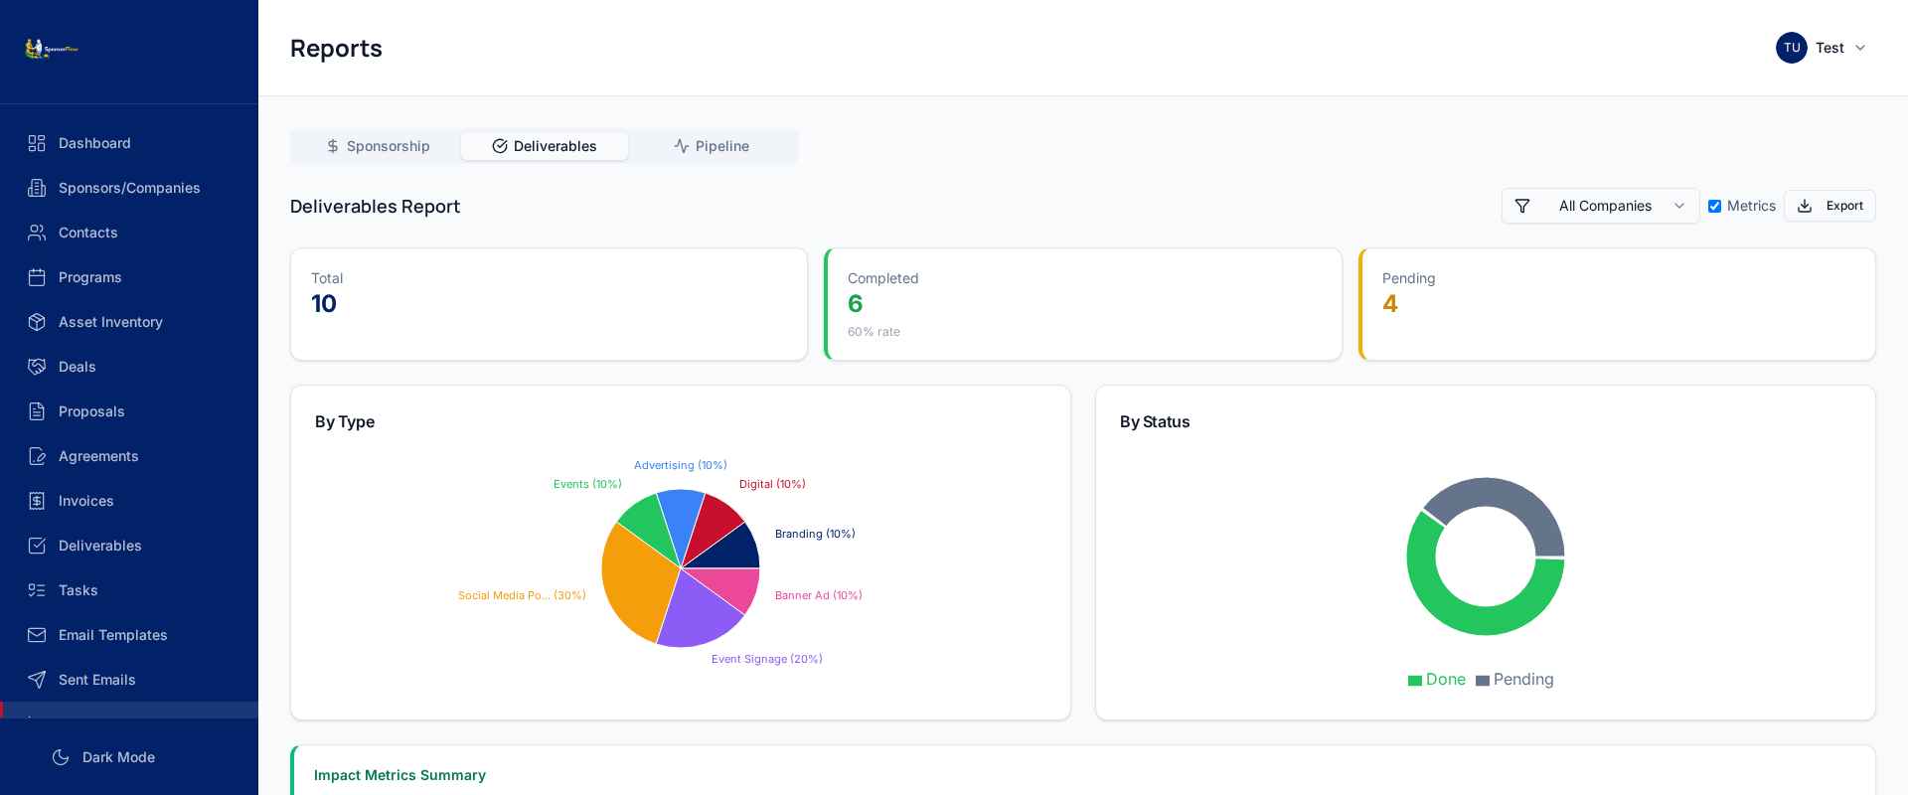Click the "Event Signage (20%)" label
1908x795 pixels.
(767, 659)
